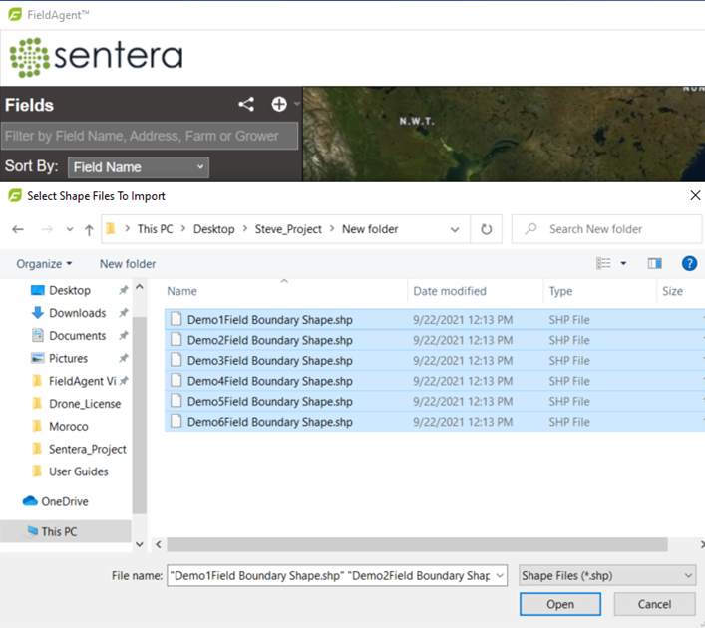
Task: Open the Shape Files type filter dropdown
Action: click(x=607, y=575)
